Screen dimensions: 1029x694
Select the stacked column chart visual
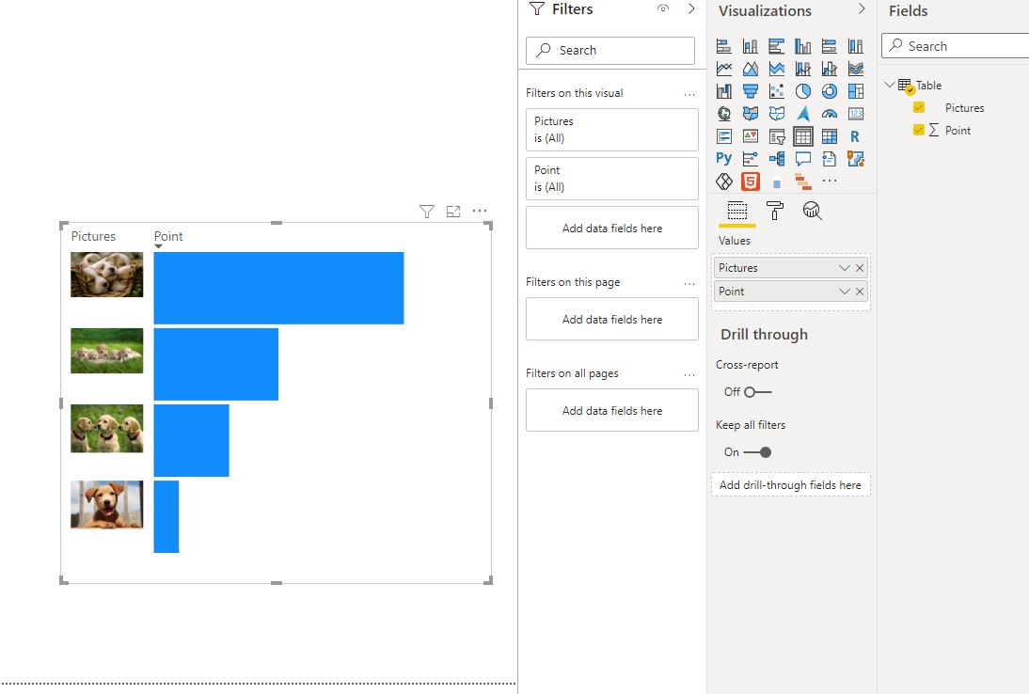(x=750, y=46)
